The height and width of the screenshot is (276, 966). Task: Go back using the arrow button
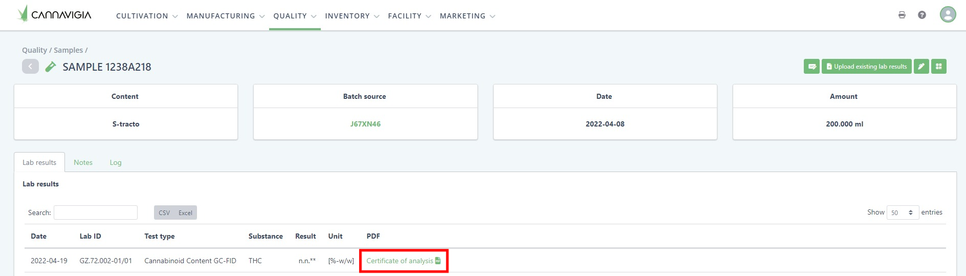tap(30, 67)
